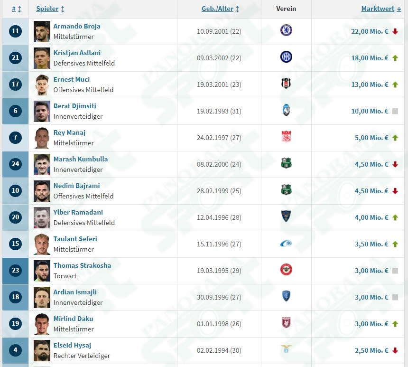Click Besiktas crest beside Ernest Muci
The height and width of the screenshot is (367, 408).
tap(286, 84)
